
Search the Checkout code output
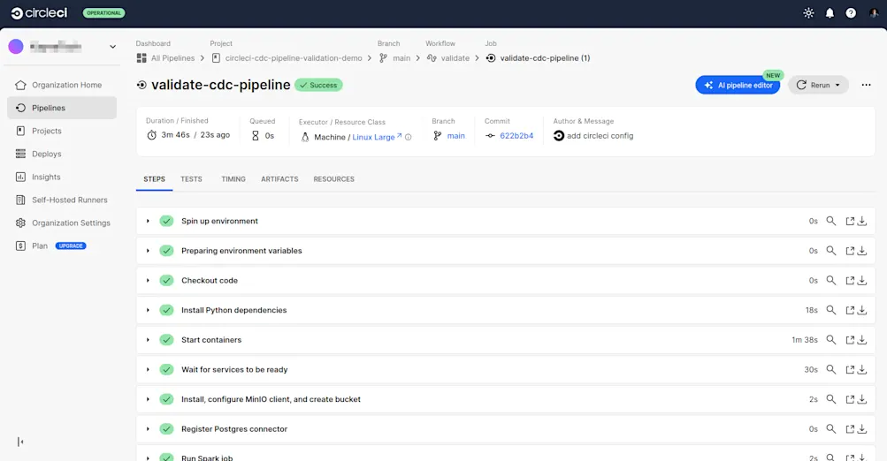(831, 280)
